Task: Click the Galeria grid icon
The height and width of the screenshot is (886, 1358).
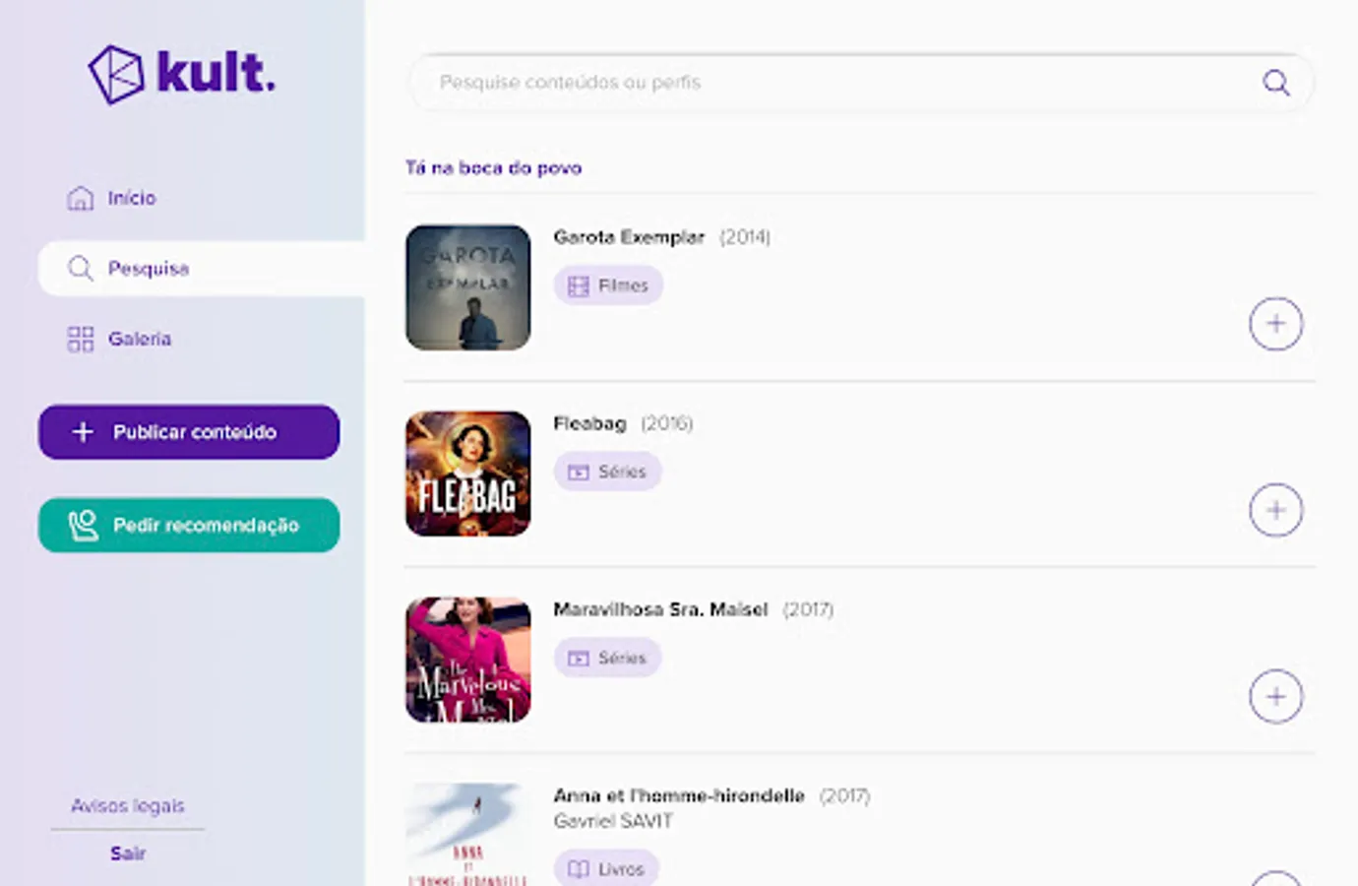Action: (x=81, y=339)
